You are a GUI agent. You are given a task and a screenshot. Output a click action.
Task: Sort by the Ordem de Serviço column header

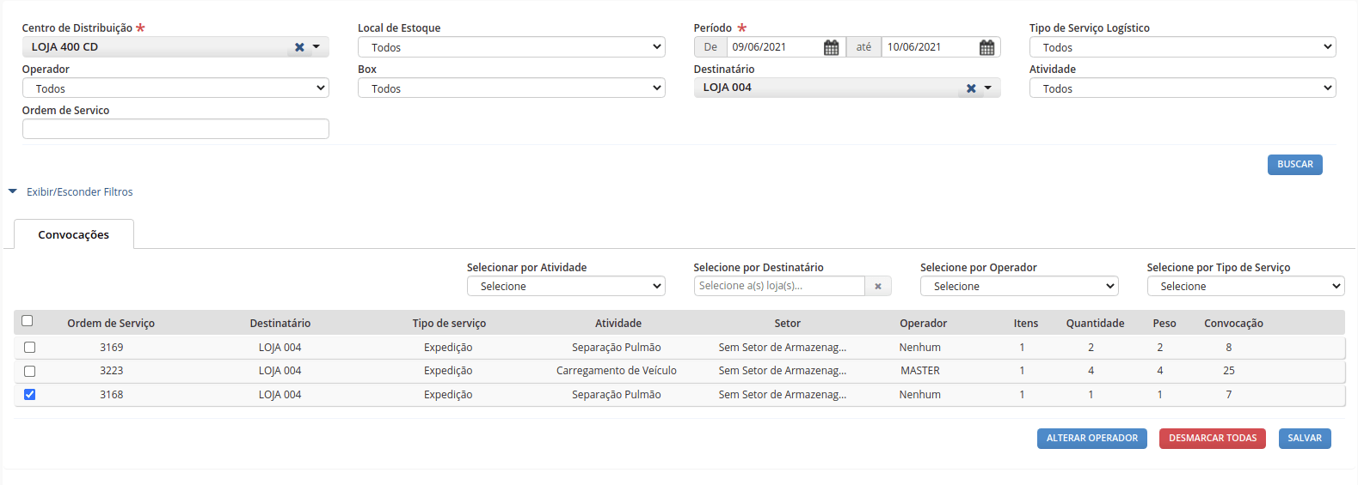point(111,324)
